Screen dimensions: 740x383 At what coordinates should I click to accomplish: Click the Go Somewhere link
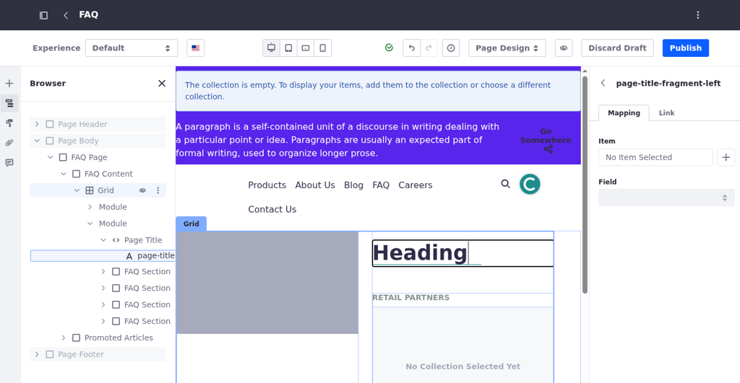pos(546,136)
